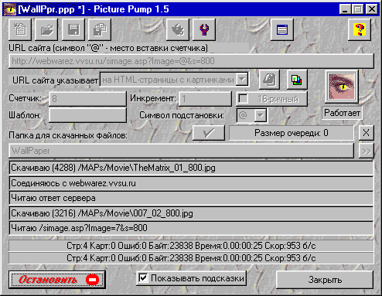Minimize the Picture Pump window

(x=345, y=9)
